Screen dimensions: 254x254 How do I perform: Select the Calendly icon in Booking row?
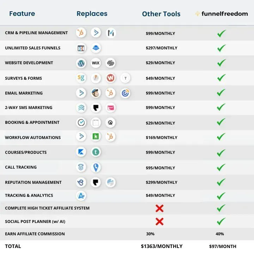click(81, 122)
